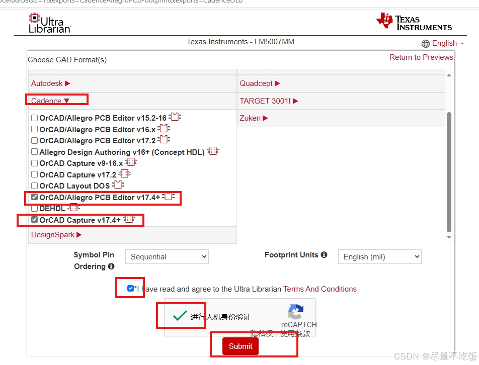Click info icon next to Symbol Pin Ordering
This screenshot has width=479, height=365.
111,266
